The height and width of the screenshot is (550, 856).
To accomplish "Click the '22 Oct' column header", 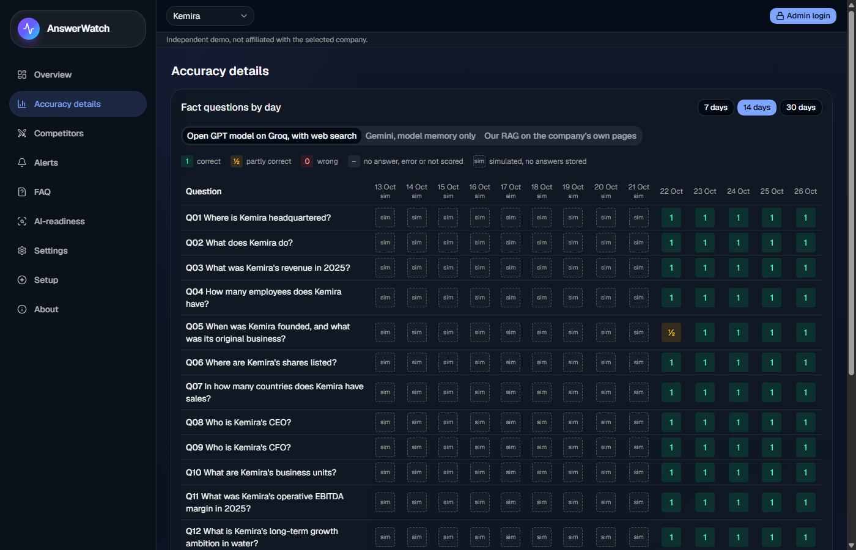I will coord(671,191).
